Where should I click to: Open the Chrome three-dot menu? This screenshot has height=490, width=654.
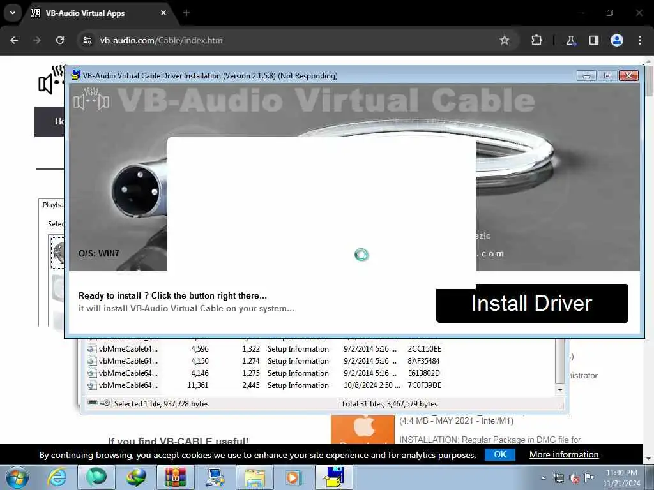pos(640,40)
